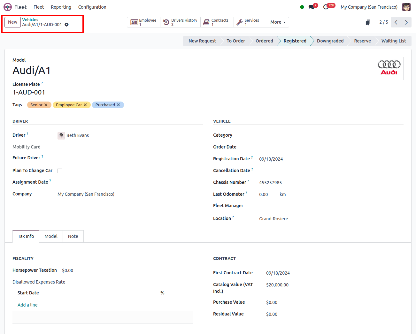
Task: Edit the Location field Grand-Rosiere
Action: [273, 219]
